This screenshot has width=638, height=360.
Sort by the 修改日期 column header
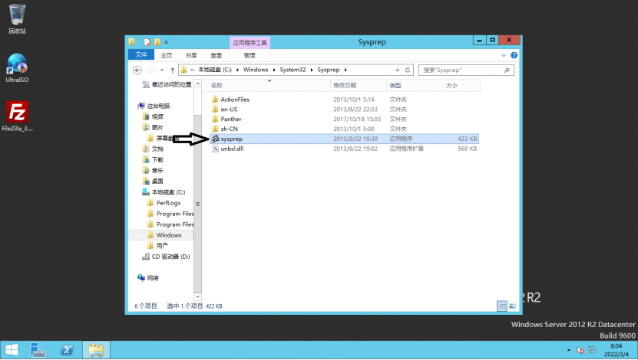click(x=359, y=85)
